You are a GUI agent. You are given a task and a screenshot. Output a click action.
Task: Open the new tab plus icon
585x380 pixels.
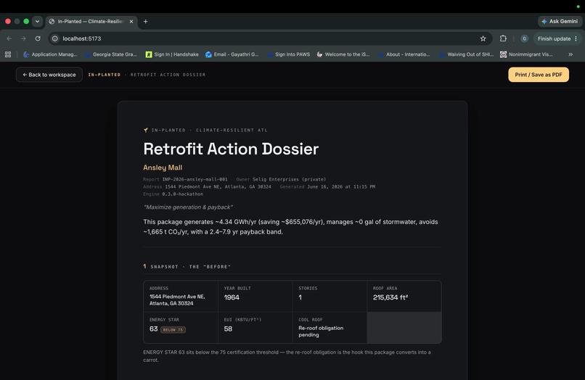145,21
